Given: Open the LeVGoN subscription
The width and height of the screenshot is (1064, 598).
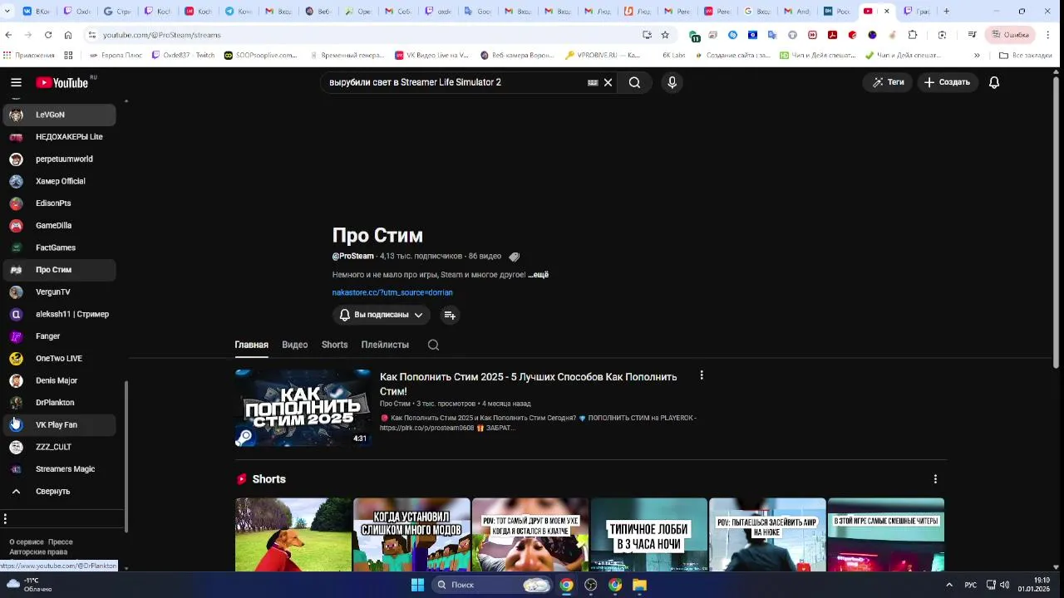Looking at the screenshot, I should [58, 115].
